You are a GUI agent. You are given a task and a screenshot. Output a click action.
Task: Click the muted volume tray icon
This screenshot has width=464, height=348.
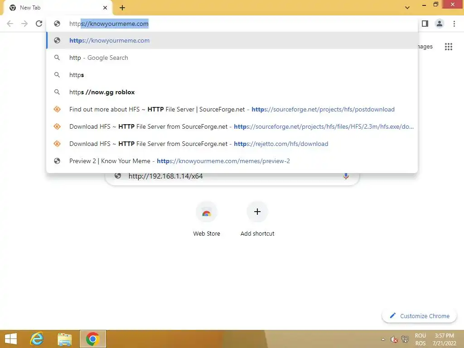394,339
